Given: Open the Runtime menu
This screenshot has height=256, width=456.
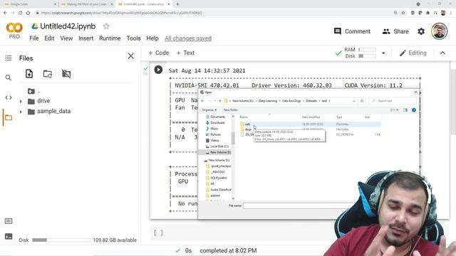Looking at the screenshot, I should 110,38.
